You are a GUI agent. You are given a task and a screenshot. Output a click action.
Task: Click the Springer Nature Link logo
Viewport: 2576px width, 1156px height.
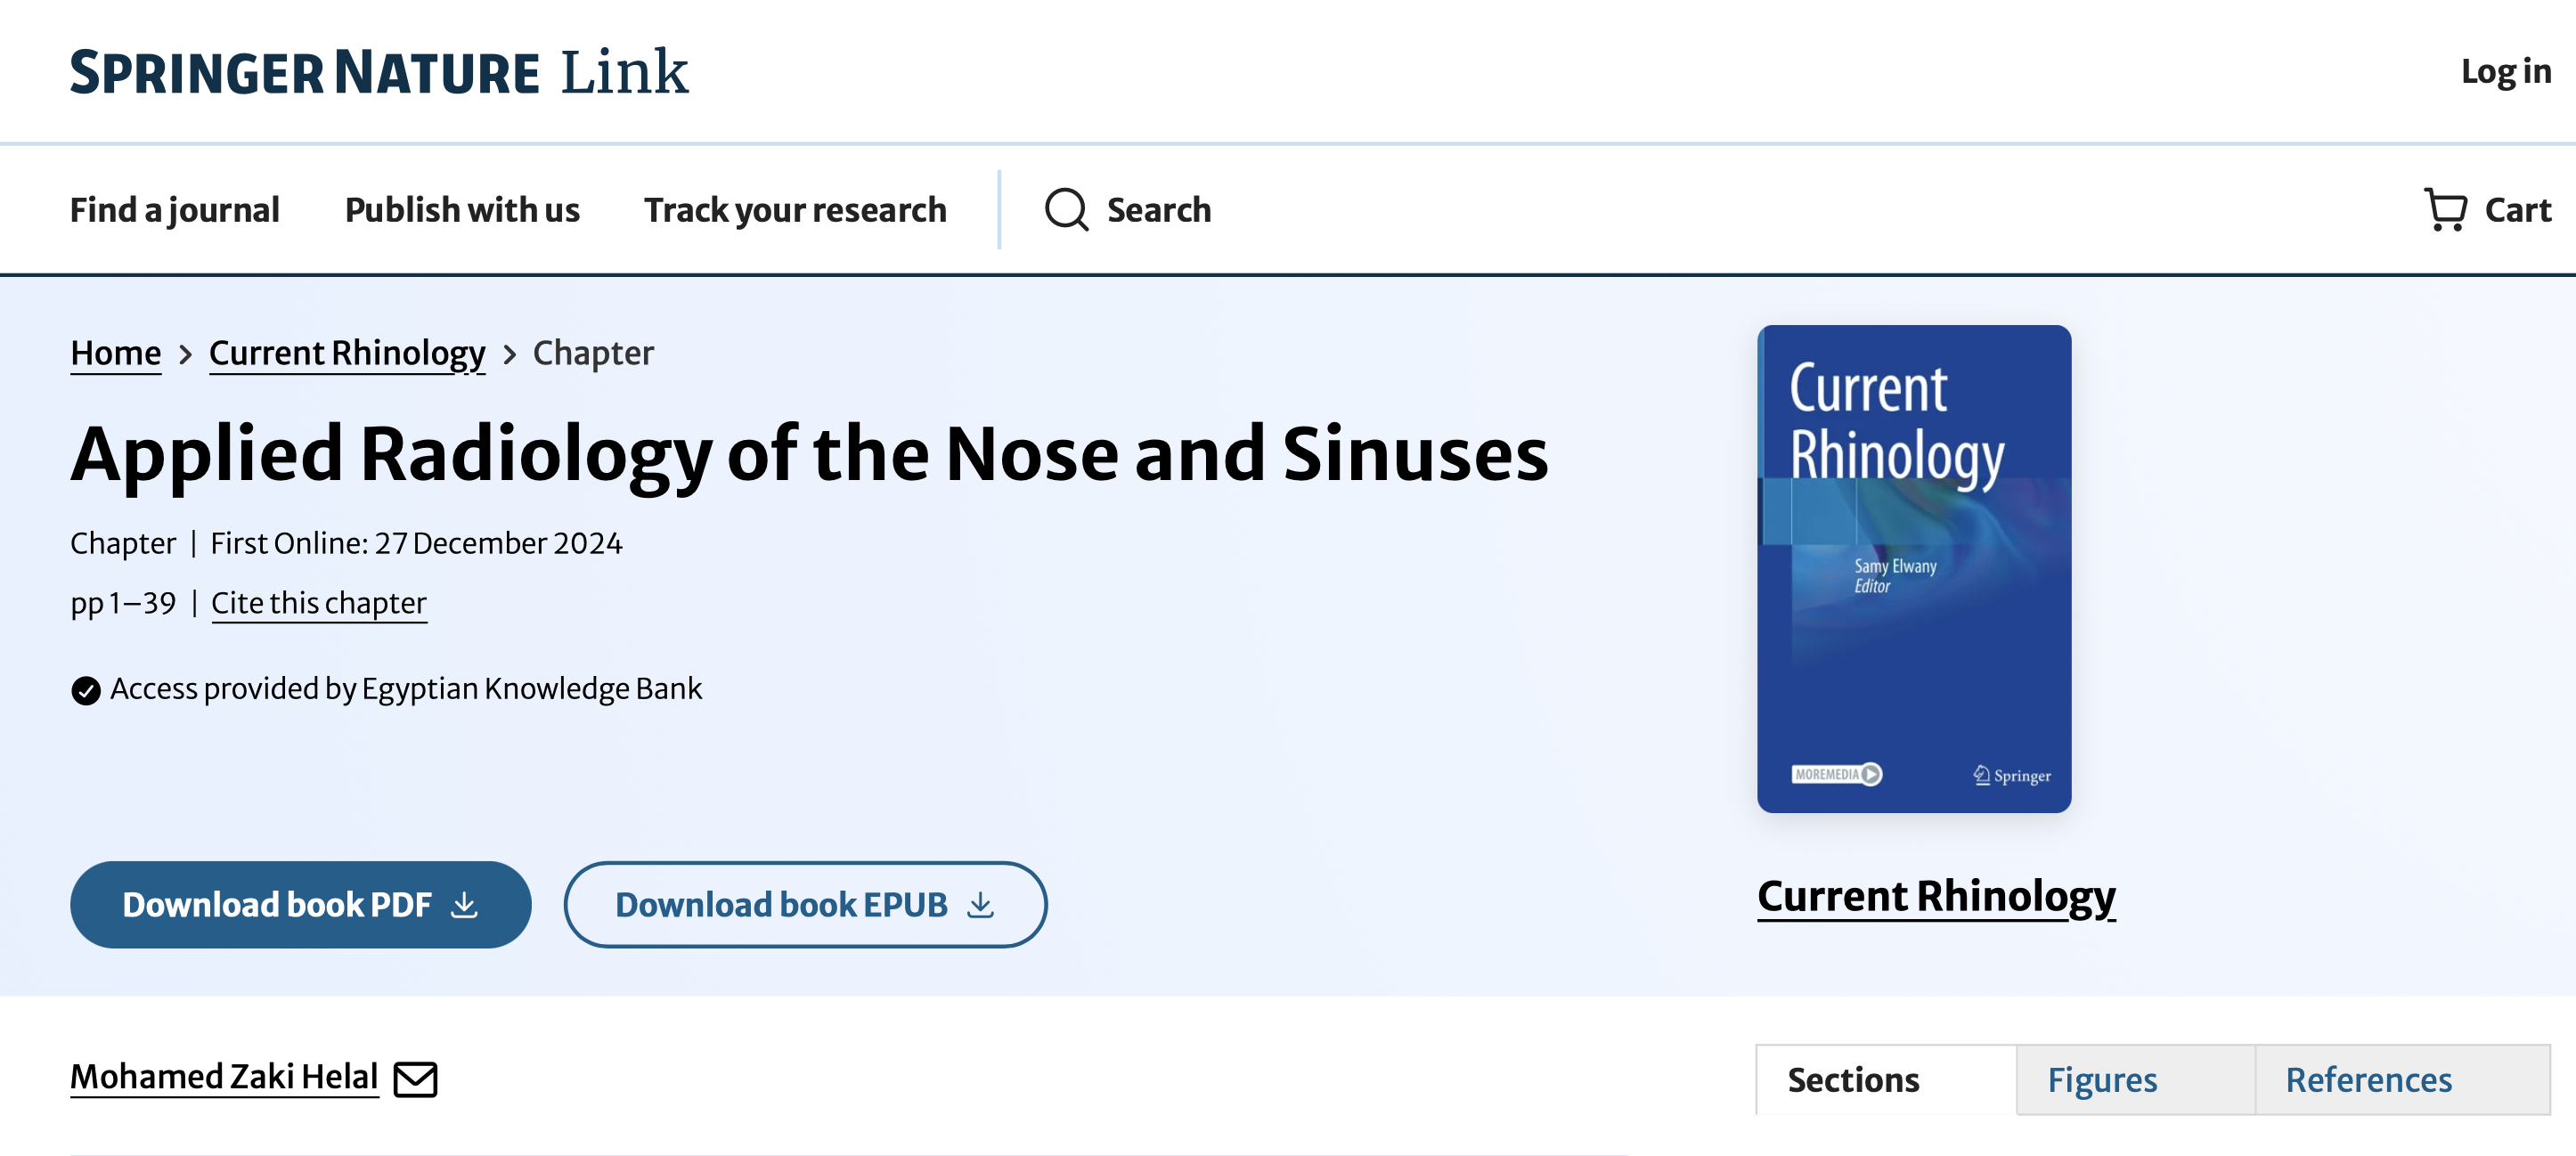(x=379, y=72)
